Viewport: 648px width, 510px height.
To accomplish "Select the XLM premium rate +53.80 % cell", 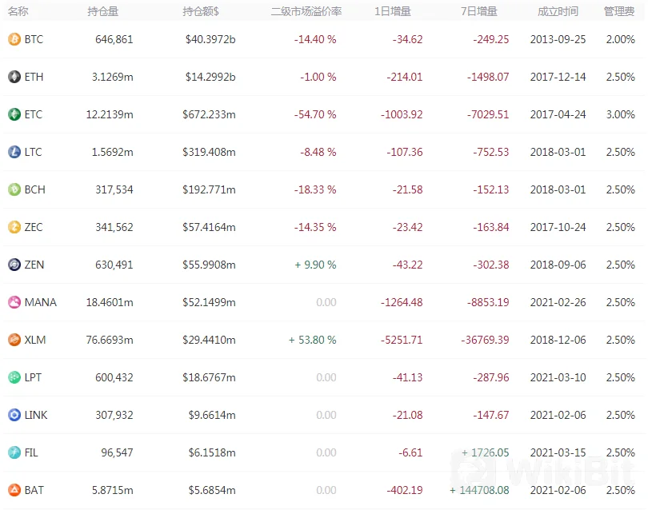I will [x=313, y=340].
